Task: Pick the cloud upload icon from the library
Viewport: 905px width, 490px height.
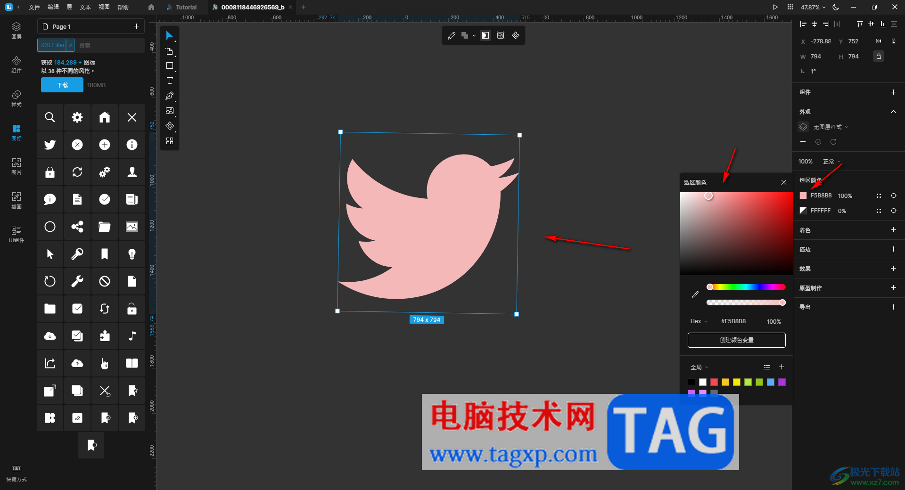Action: pos(77,363)
